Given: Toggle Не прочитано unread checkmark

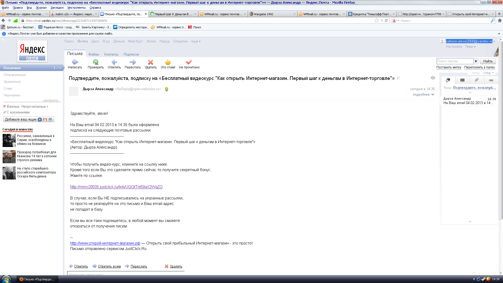Looking at the screenshot, I should click(x=189, y=62).
